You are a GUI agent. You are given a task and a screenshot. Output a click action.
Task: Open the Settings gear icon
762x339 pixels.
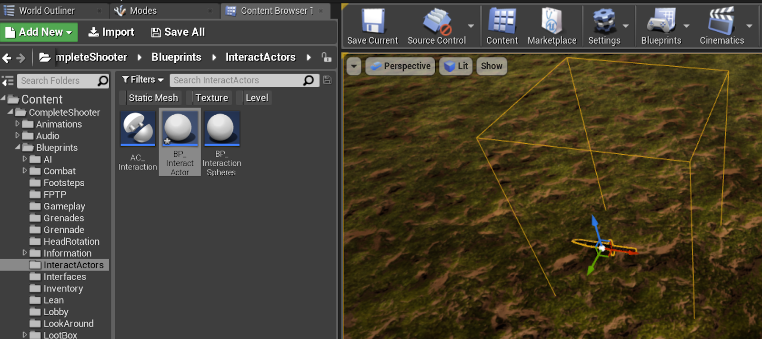pos(604,21)
